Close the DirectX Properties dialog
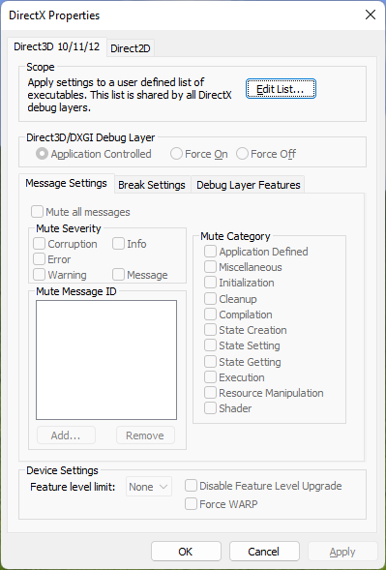Screen dimensions: 386x570 371,15
